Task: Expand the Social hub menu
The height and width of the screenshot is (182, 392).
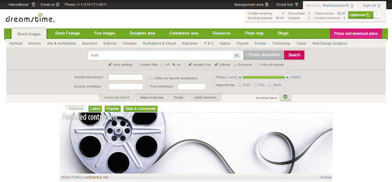Action: click(287, 4)
